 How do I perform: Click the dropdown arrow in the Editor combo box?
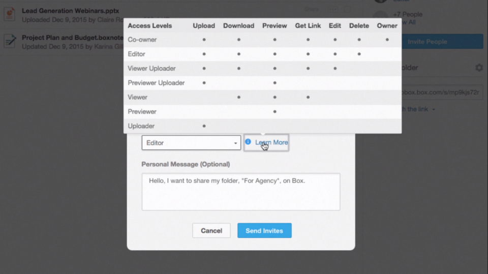235,143
